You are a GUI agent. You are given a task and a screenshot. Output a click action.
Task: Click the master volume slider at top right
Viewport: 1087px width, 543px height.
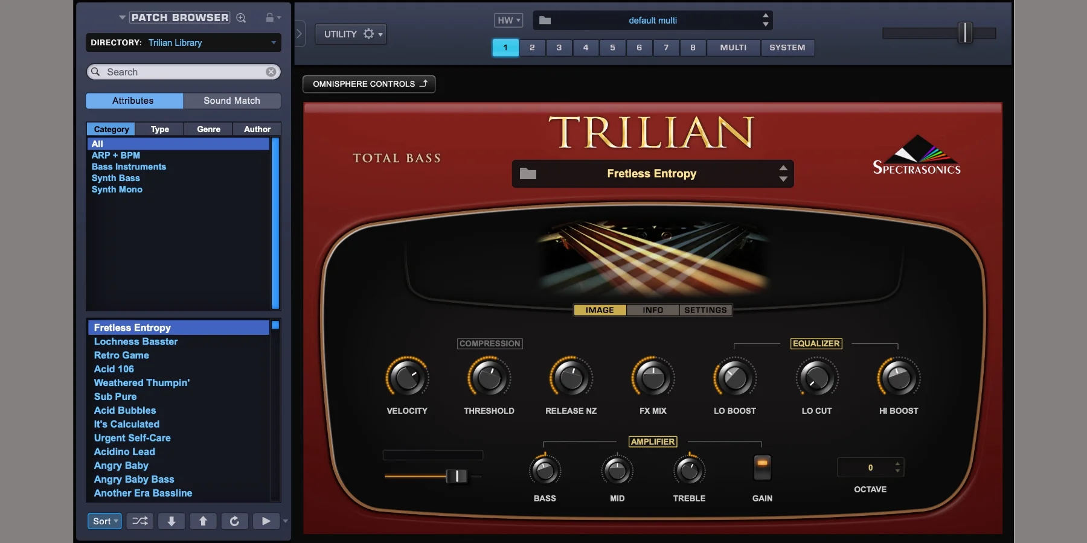coord(965,33)
